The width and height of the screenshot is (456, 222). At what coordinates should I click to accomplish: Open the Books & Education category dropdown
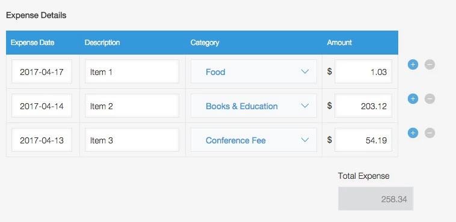point(254,106)
